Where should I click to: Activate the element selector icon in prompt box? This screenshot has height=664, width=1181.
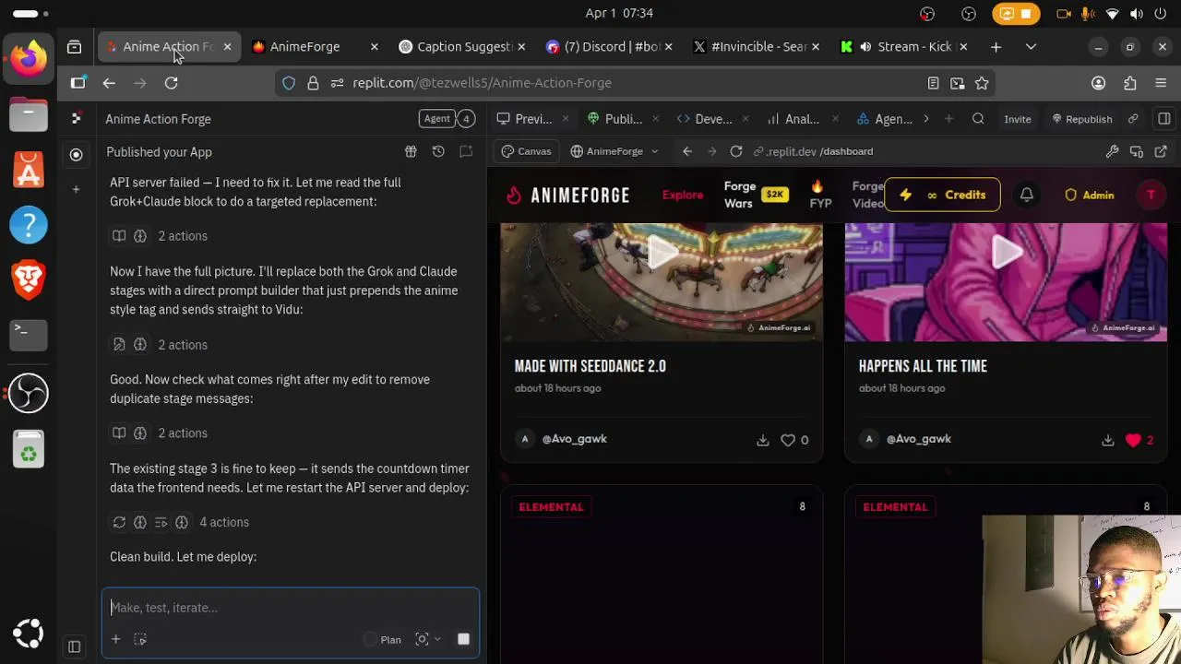[140, 639]
